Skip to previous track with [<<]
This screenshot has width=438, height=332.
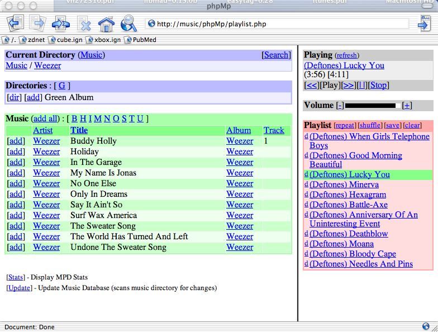tap(312, 85)
